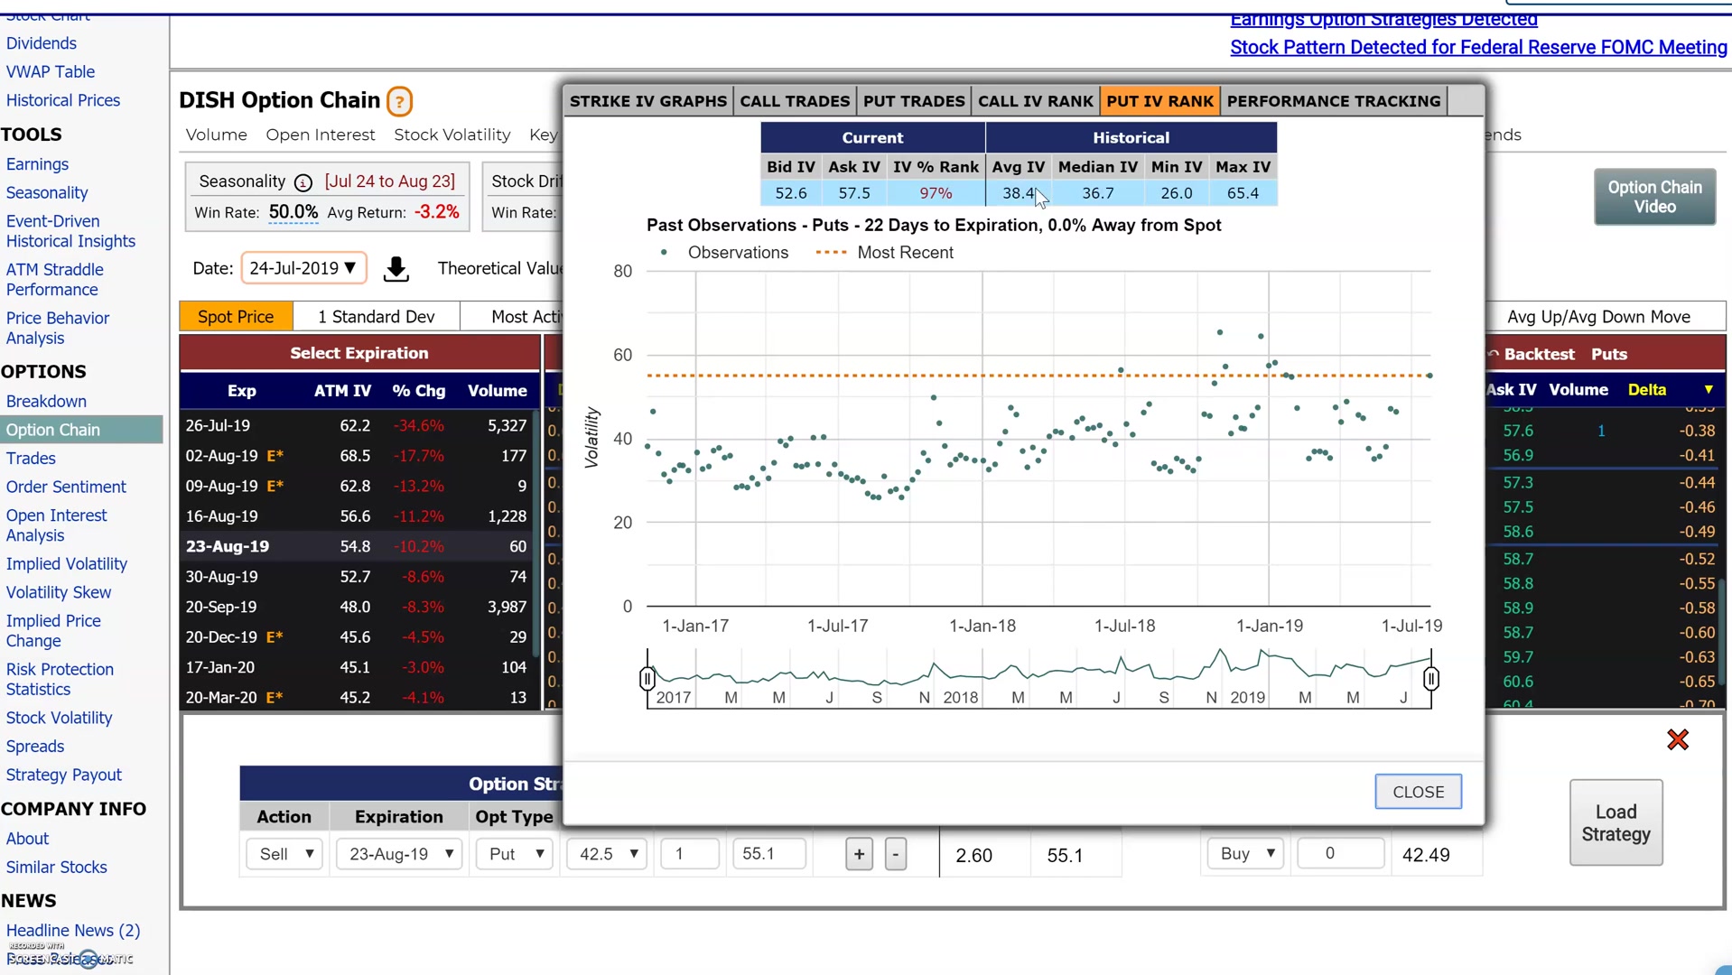Increase quantity with plus button
The width and height of the screenshot is (1732, 975).
coord(859,854)
